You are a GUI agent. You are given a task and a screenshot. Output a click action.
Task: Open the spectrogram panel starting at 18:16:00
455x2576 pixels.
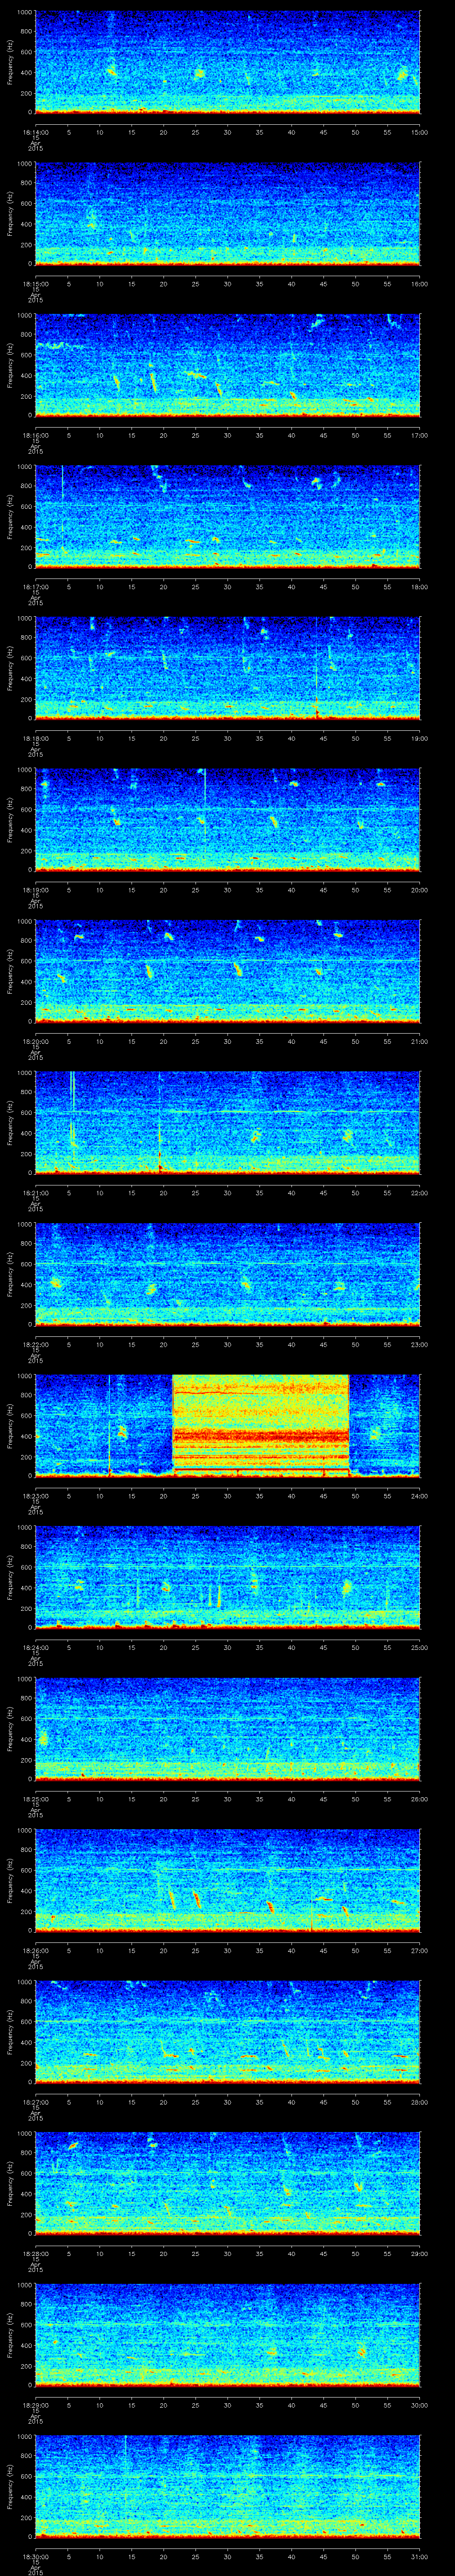click(228, 365)
